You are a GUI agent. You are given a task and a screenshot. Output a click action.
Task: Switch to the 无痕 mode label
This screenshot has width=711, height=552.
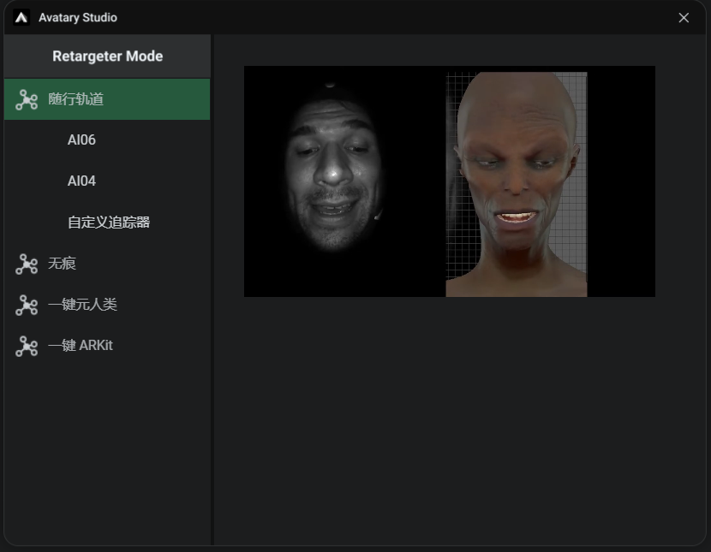pyautogui.click(x=62, y=264)
